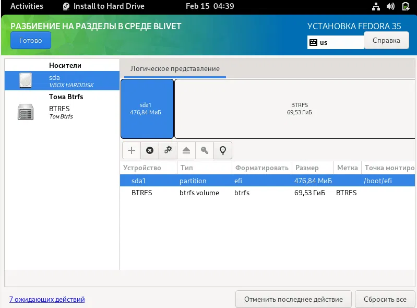
Task: Select BTRFS Том Btrfs in sidebar
Action: pyautogui.click(x=62, y=112)
